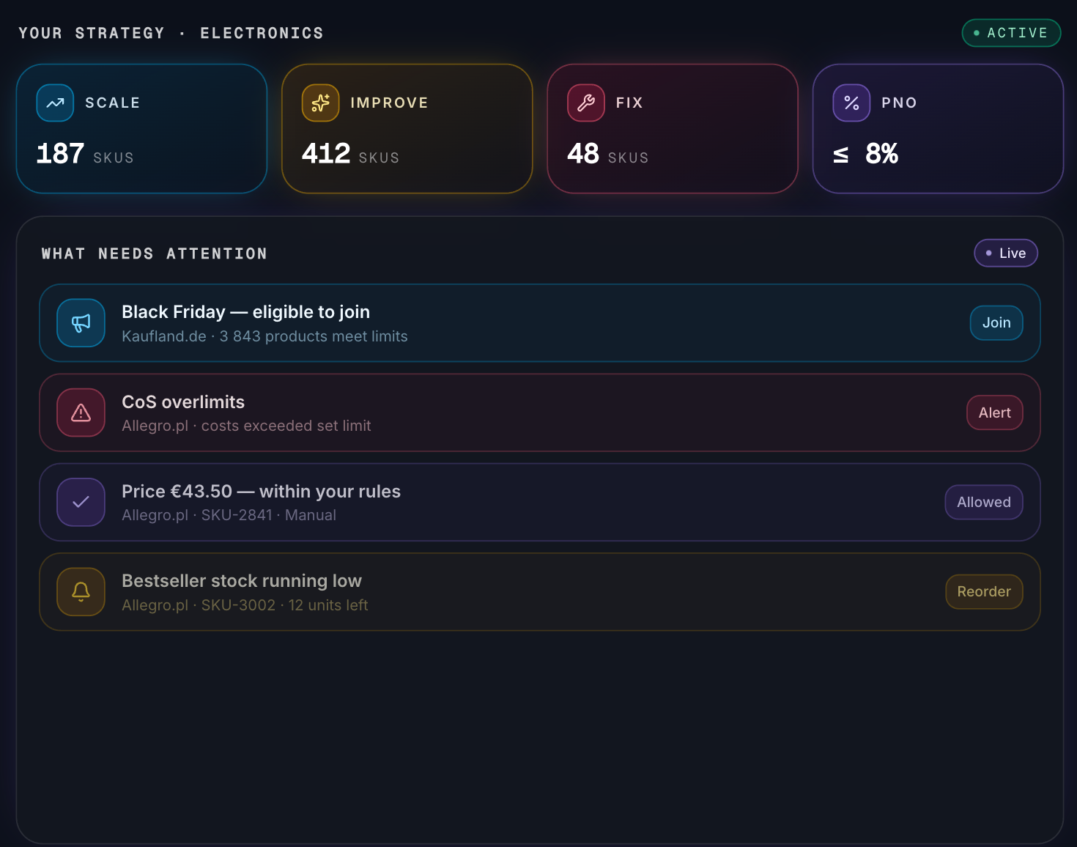1077x847 pixels.
Task: Open the Improve 412 SKUs card
Action: (407, 129)
